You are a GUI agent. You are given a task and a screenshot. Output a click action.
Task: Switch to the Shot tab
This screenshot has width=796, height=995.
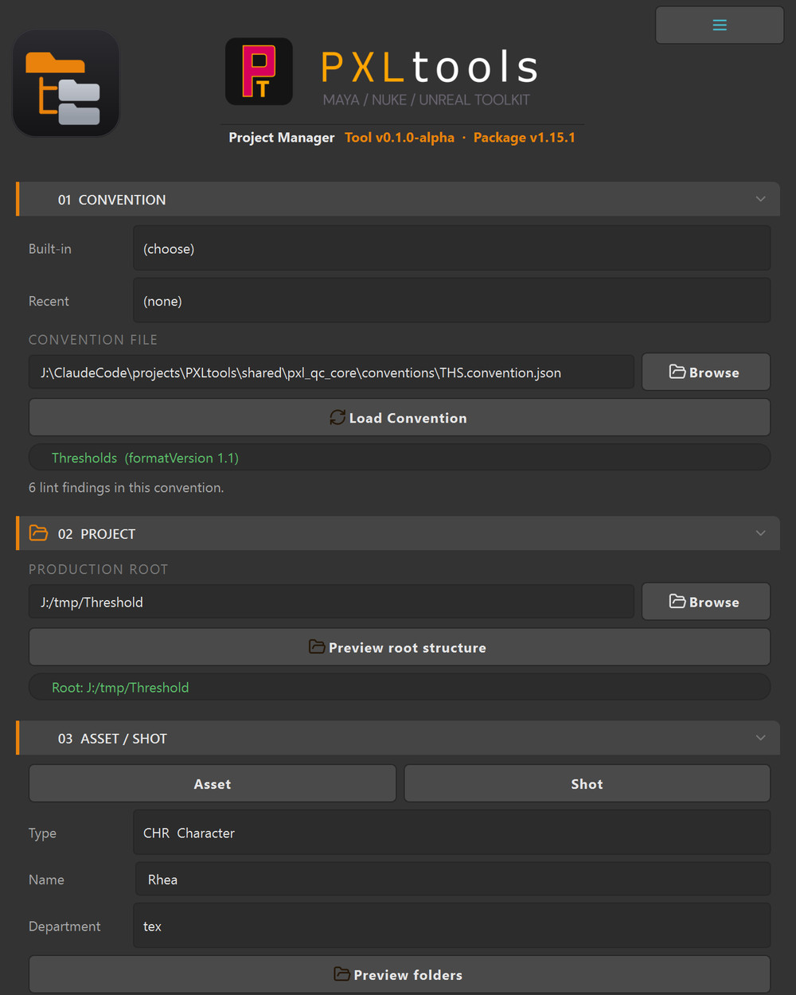[587, 784]
